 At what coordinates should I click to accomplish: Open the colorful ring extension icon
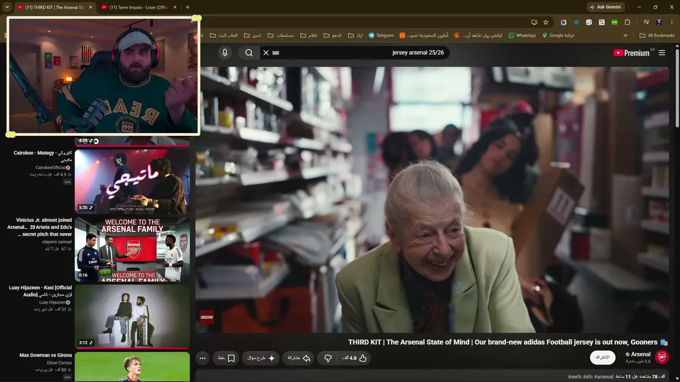(563, 22)
